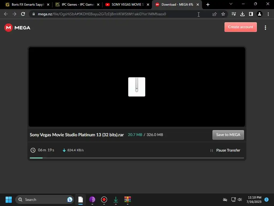Screen dimensions: 274x206
Task: Click the site lock security icon
Action: click(33, 14)
